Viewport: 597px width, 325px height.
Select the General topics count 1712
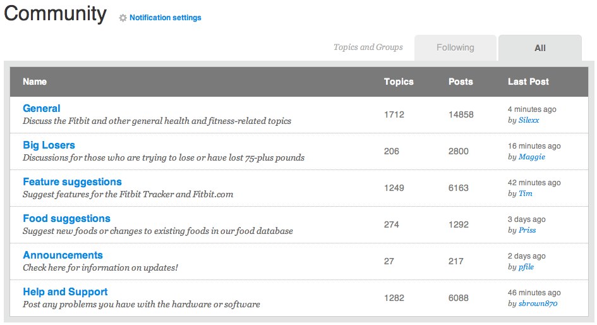(x=394, y=114)
